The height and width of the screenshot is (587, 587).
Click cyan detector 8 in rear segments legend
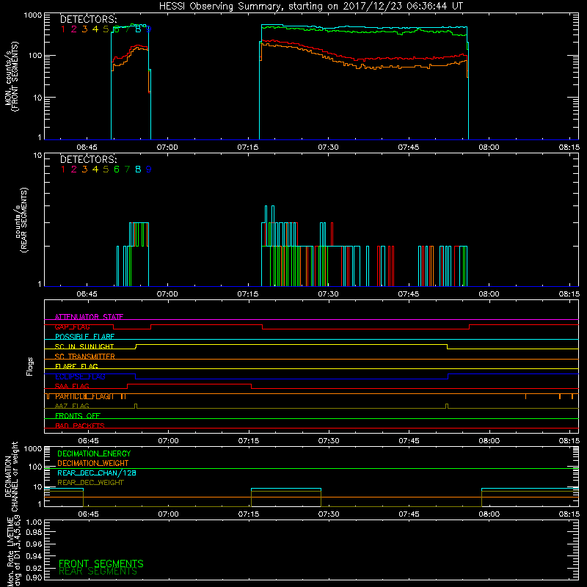(138, 169)
